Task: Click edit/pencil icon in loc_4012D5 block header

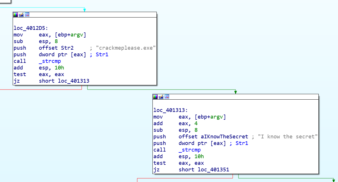Action: point(21,15)
